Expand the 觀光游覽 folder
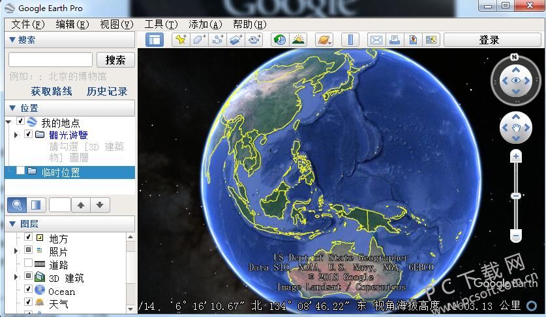The height and width of the screenshot is (317, 546). [16, 135]
